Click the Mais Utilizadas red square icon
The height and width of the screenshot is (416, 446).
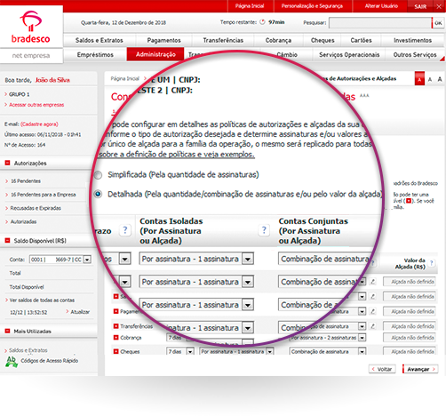click(8, 331)
